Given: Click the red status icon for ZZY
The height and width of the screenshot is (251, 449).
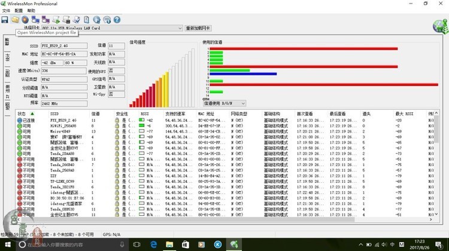Looking at the screenshot, I should pyautogui.click(x=20, y=176).
